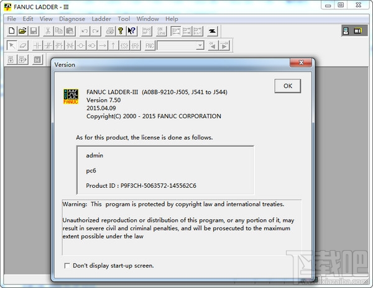Insert a vertical connection line
The image size is (373, 288).
(x=114, y=45)
